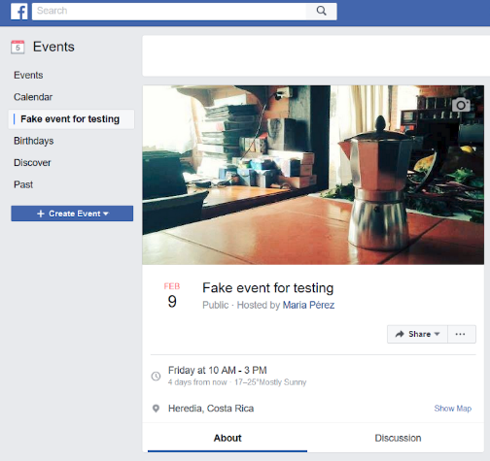Click the Facebook logo icon
Image resolution: width=490 pixels, height=461 pixels.
tap(18, 12)
